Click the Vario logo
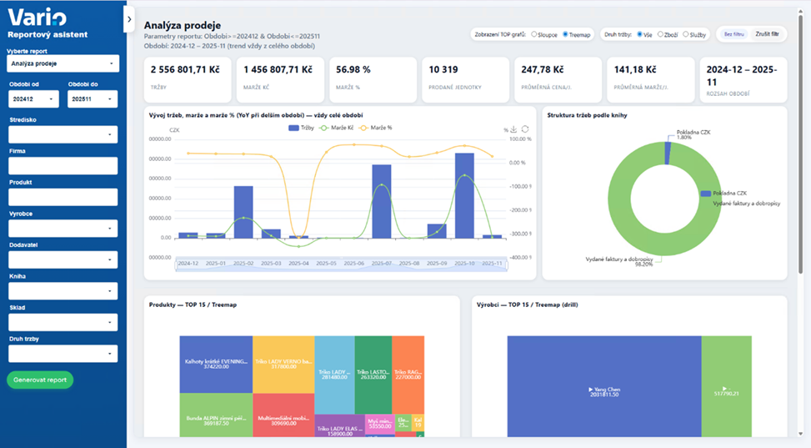The height and width of the screenshot is (448, 811). (x=38, y=17)
